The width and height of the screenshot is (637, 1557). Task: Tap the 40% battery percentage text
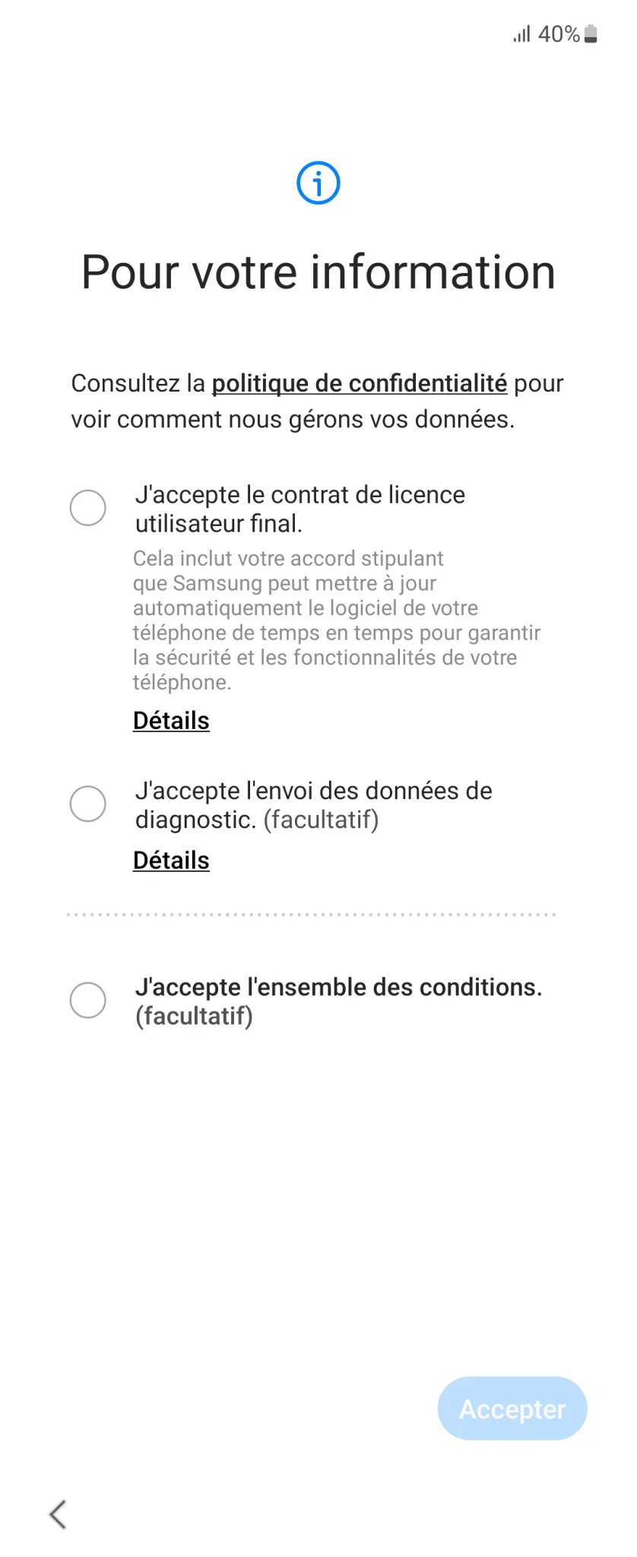[559, 34]
